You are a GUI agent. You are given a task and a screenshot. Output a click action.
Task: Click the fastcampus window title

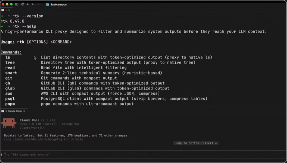[59, 4]
